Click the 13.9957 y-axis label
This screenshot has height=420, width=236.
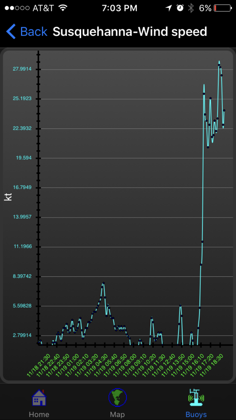pos(22,217)
